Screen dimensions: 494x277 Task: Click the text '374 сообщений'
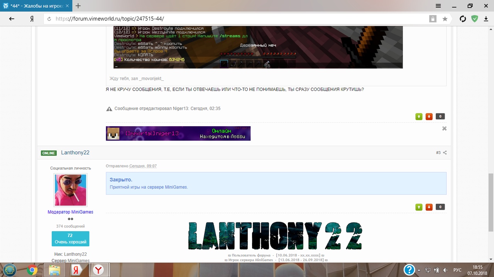[x=70, y=226]
